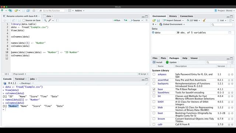
Task: Open the R Script file type dropdown
Action: pyautogui.click(x=143, y=74)
